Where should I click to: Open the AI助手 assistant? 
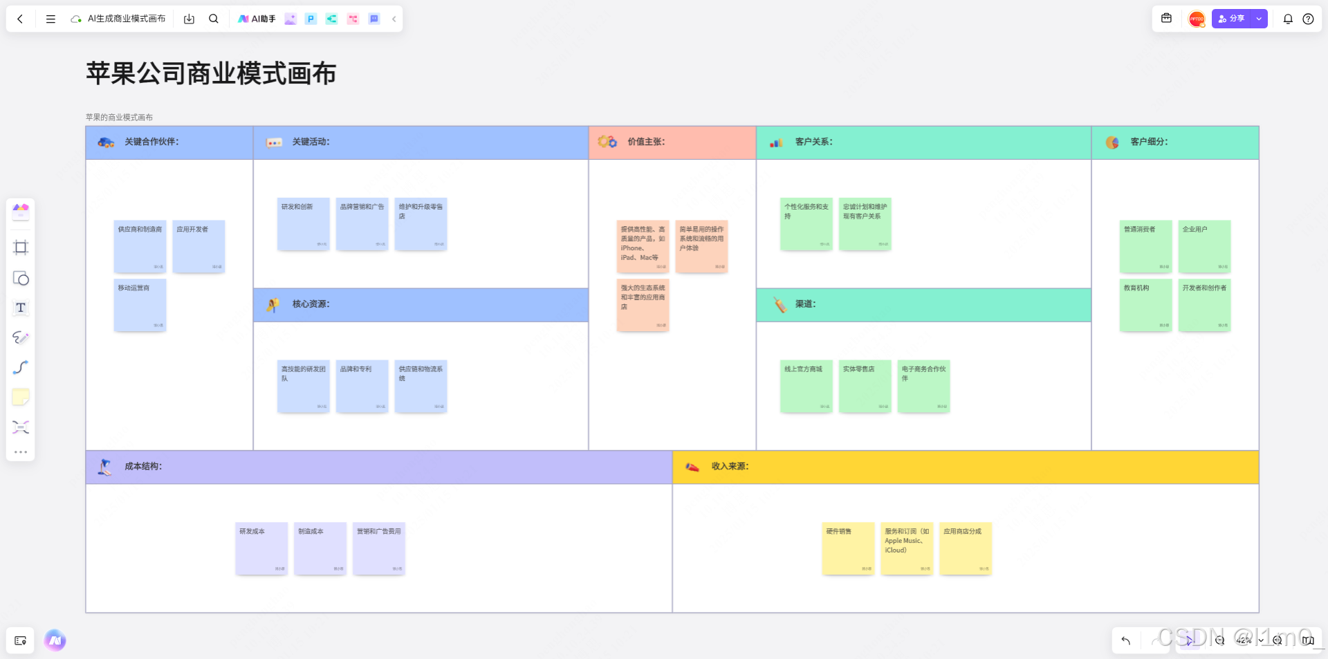coord(257,19)
